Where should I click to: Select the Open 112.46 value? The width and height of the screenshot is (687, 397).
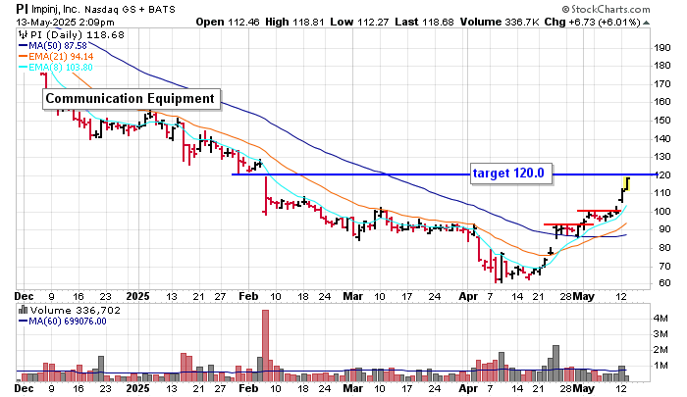[x=228, y=22]
